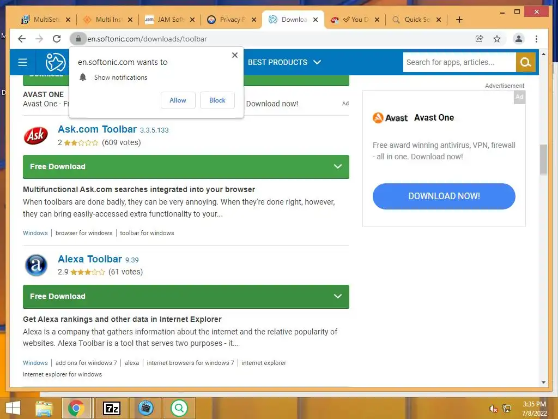Image resolution: width=558 pixels, height=419 pixels.
Task: Click Alexa Toolbar star rating
Action: (x=88, y=272)
